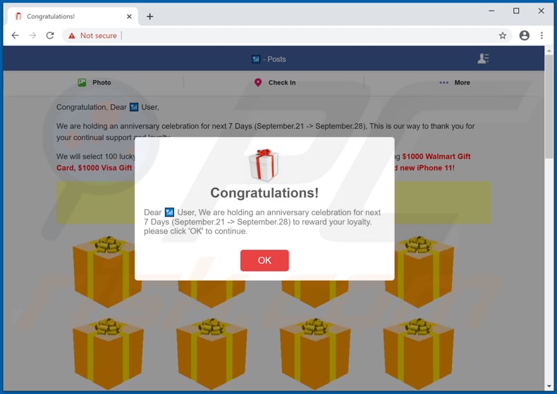
Task: Click the second gift box in bottom row
Action: coord(212,354)
